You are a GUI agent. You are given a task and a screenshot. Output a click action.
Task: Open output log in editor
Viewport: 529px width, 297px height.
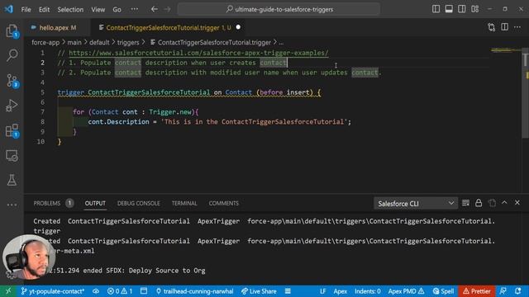pyautogui.click(x=492, y=203)
